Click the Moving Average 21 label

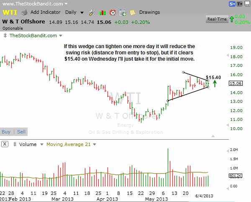[x=69, y=144]
